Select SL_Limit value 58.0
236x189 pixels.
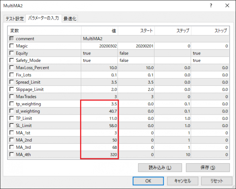tap(99, 126)
